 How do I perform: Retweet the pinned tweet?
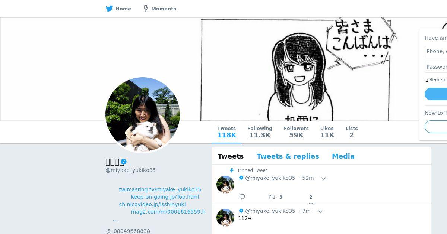click(272, 197)
